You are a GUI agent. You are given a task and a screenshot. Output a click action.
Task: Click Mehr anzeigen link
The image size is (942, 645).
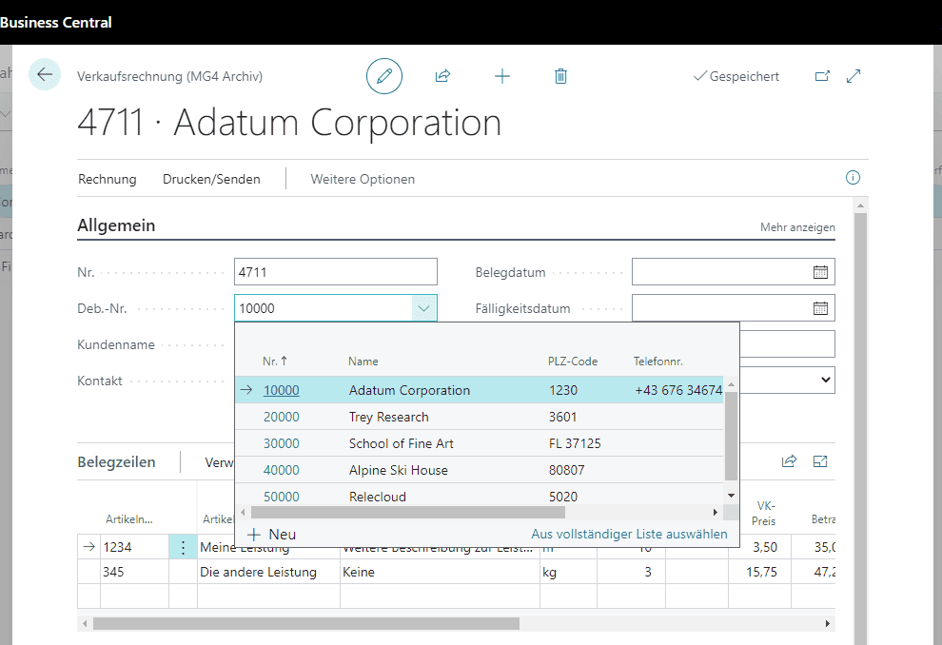(x=797, y=227)
